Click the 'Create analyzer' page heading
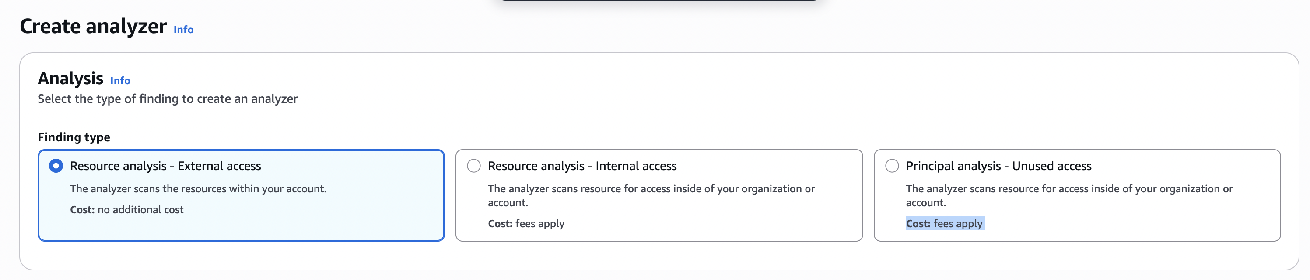 [93, 26]
